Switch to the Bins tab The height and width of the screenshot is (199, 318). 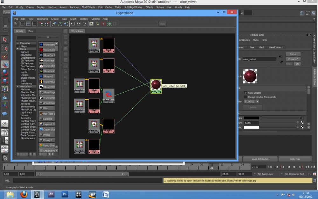pyautogui.click(x=31, y=31)
